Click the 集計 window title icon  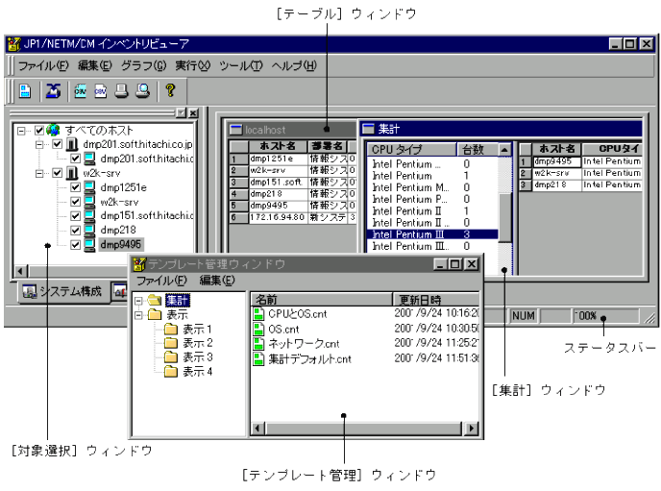point(368,129)
